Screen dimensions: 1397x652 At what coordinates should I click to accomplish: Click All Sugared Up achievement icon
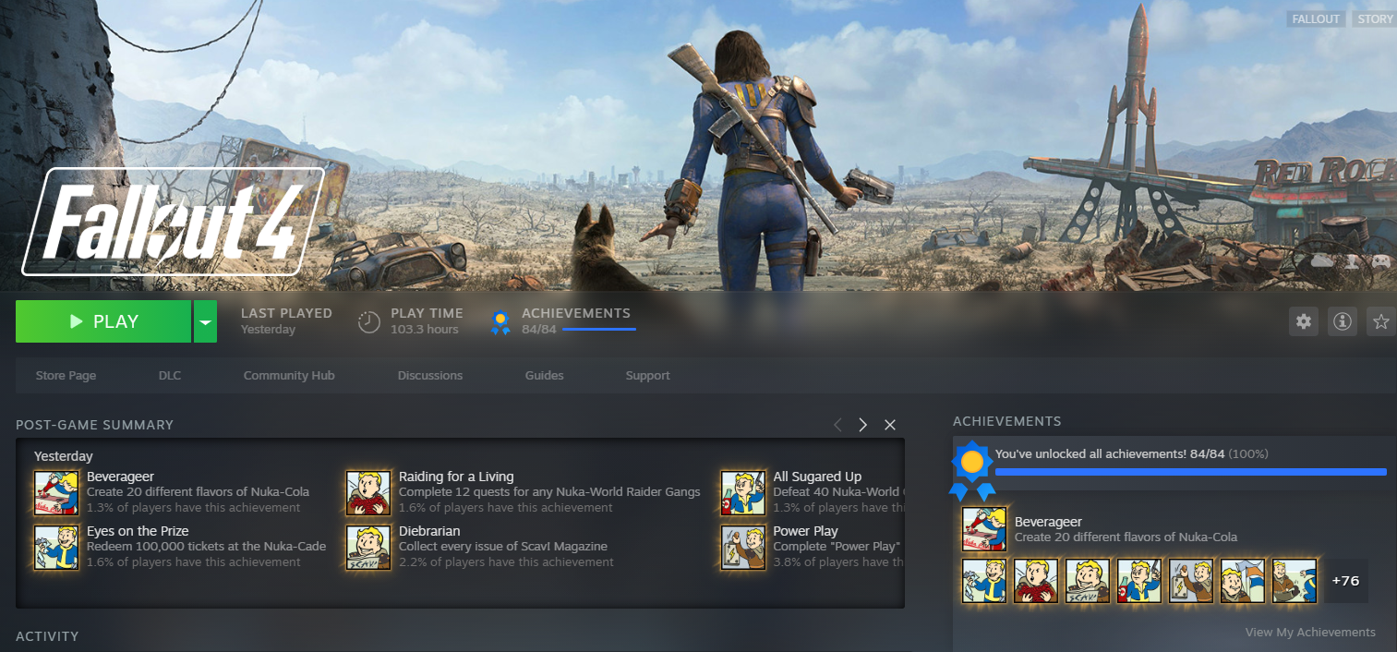[743, 492]
